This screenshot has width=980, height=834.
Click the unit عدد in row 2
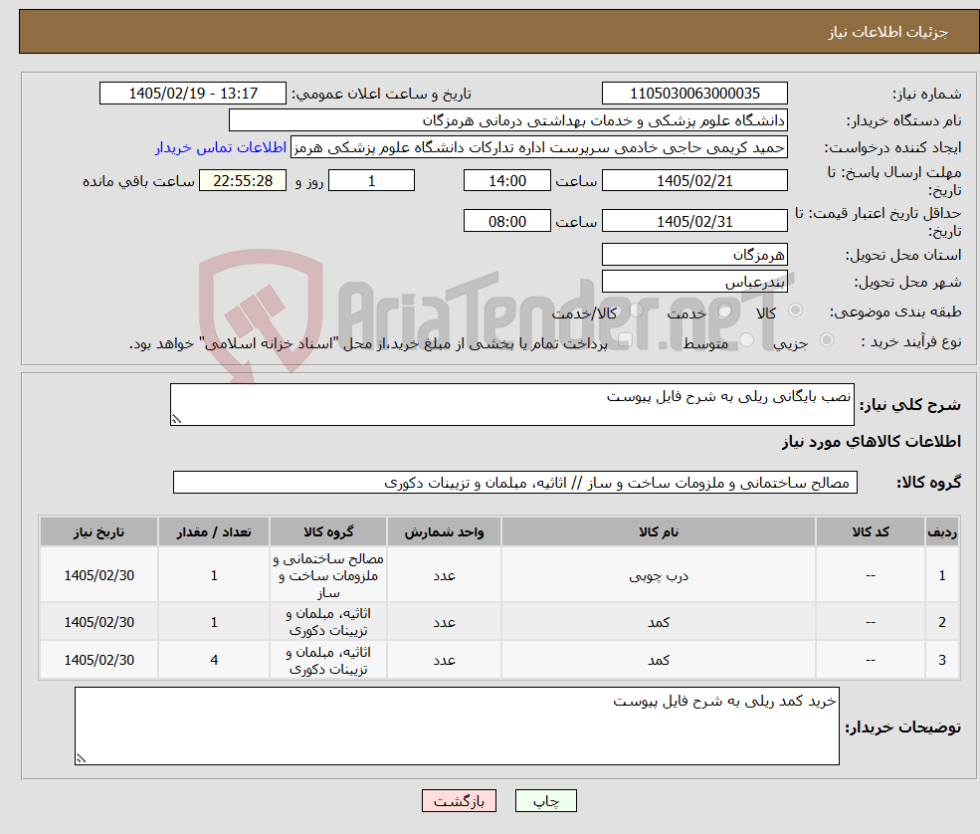coord(444,622)
